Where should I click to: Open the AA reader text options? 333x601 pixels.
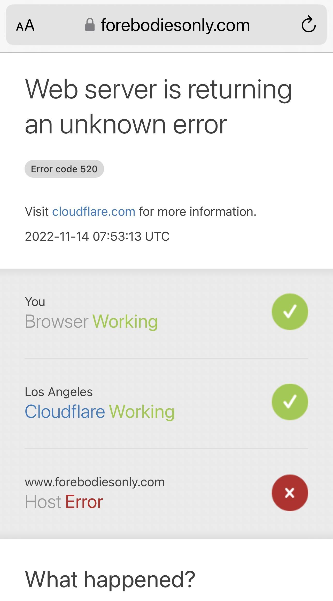click(x=25, y=25)
